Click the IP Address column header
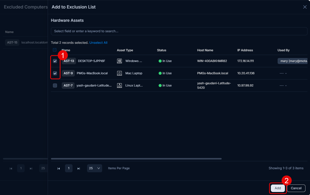 click(x=245, y=50)
